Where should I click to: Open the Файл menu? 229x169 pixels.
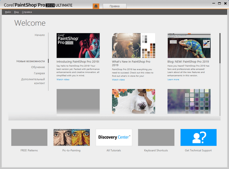tap(8, 12)
